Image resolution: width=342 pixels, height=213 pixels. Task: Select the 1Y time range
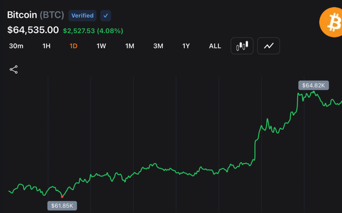pos(186,46)
